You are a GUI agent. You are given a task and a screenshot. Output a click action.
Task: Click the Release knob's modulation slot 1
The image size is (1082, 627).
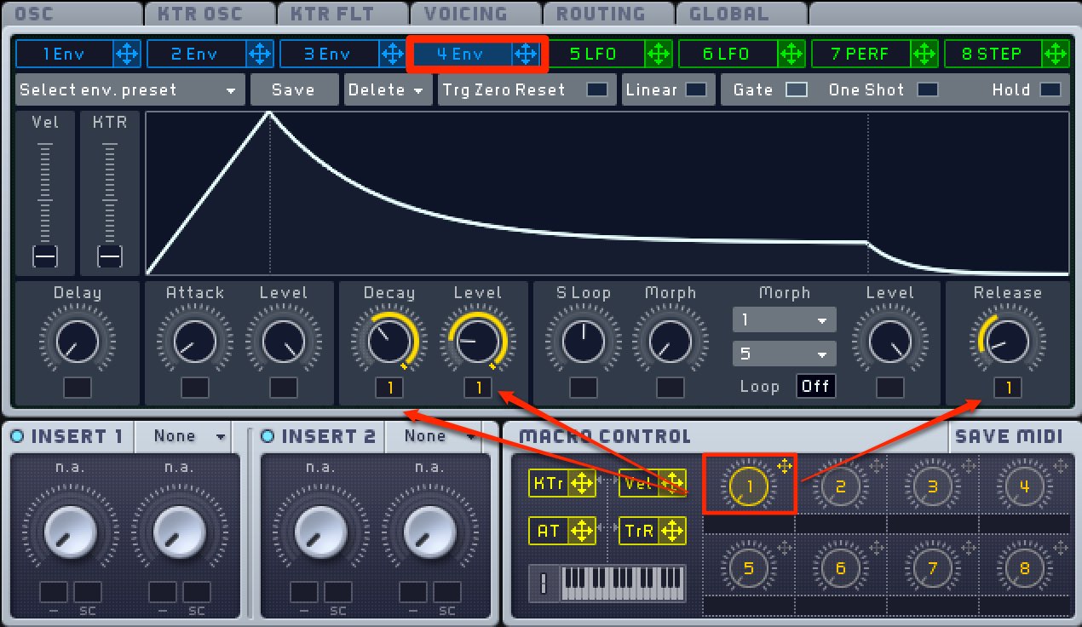[x=1008, y=388]
